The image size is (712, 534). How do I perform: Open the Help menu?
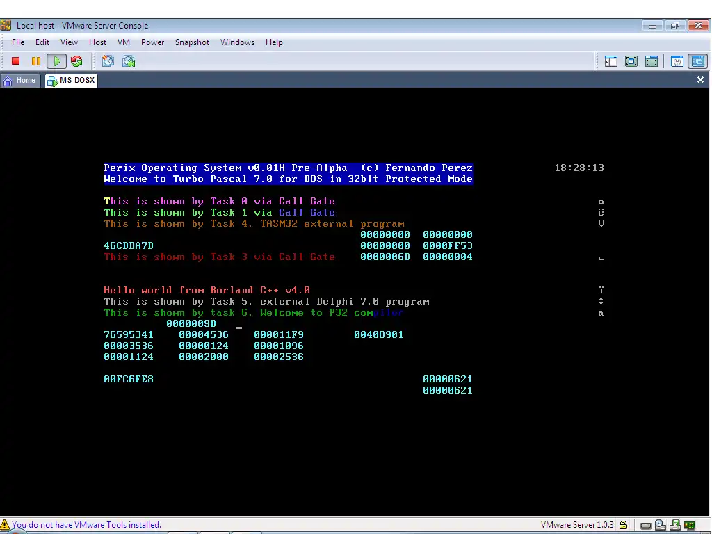tap(274, 42)
